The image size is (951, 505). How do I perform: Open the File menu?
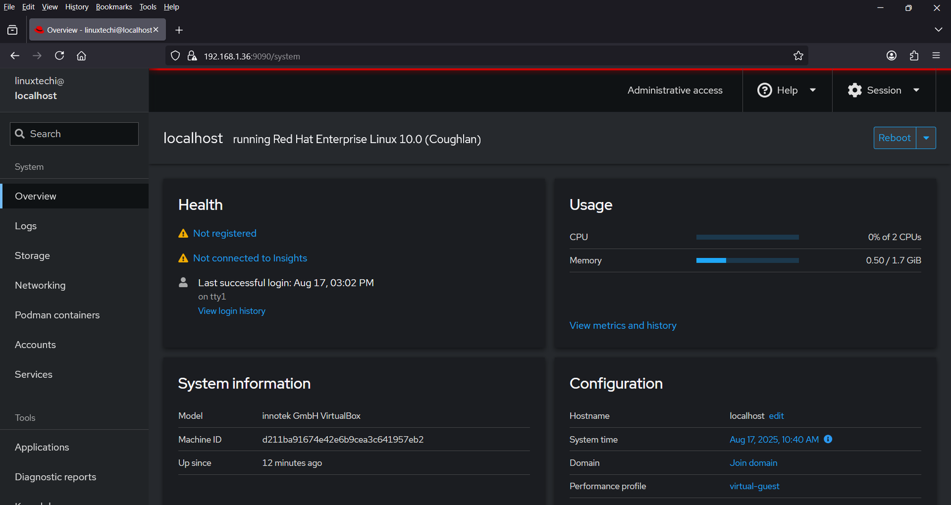pos(9,7)
